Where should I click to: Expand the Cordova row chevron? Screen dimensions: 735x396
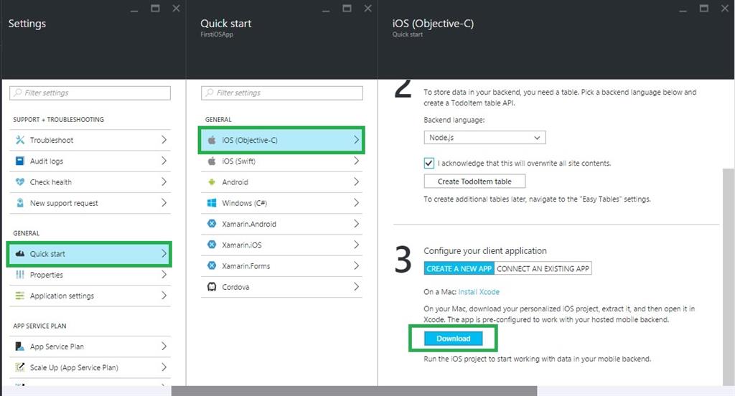356,287
